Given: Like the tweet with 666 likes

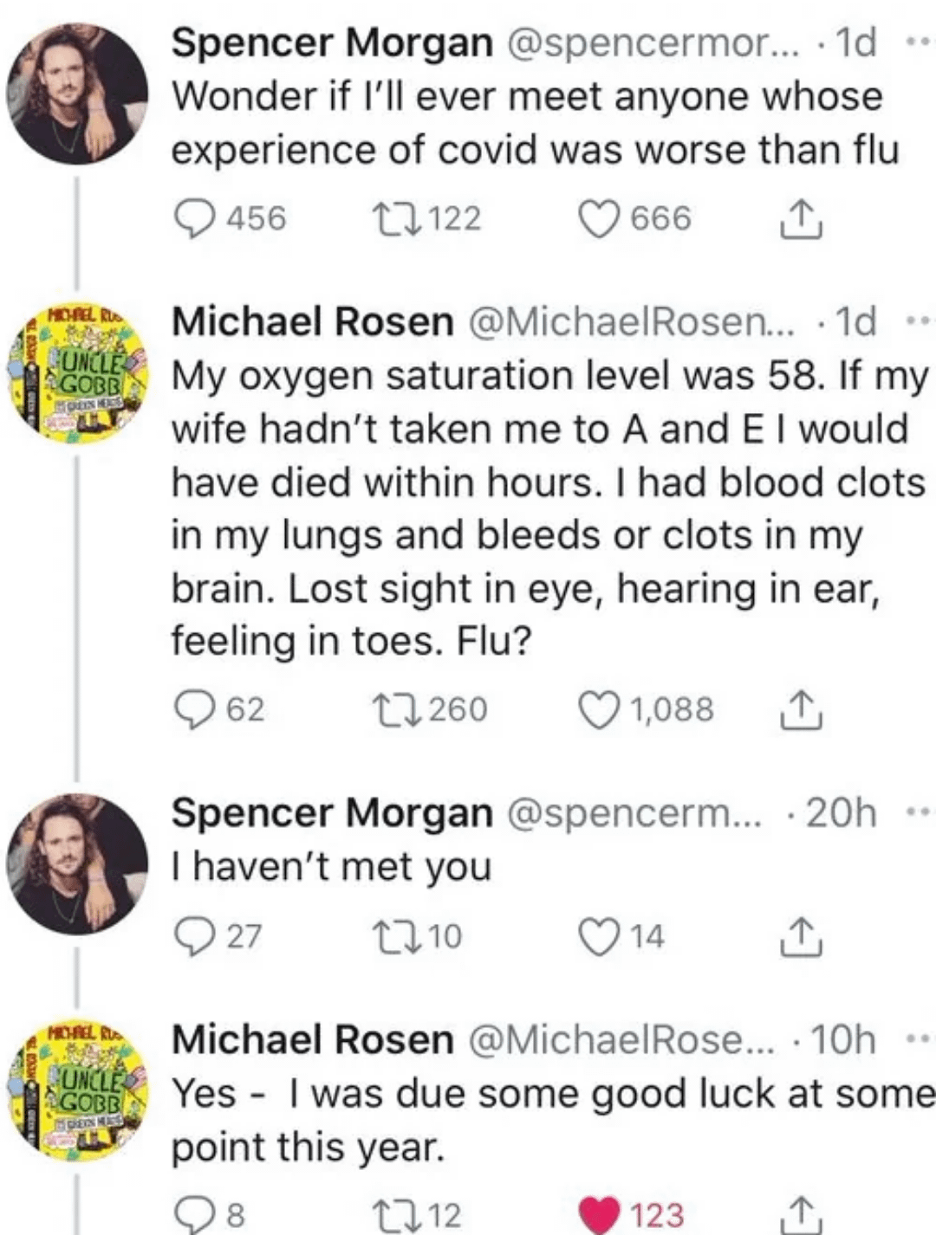Looking at the screenshot, I should click(600, 218).
